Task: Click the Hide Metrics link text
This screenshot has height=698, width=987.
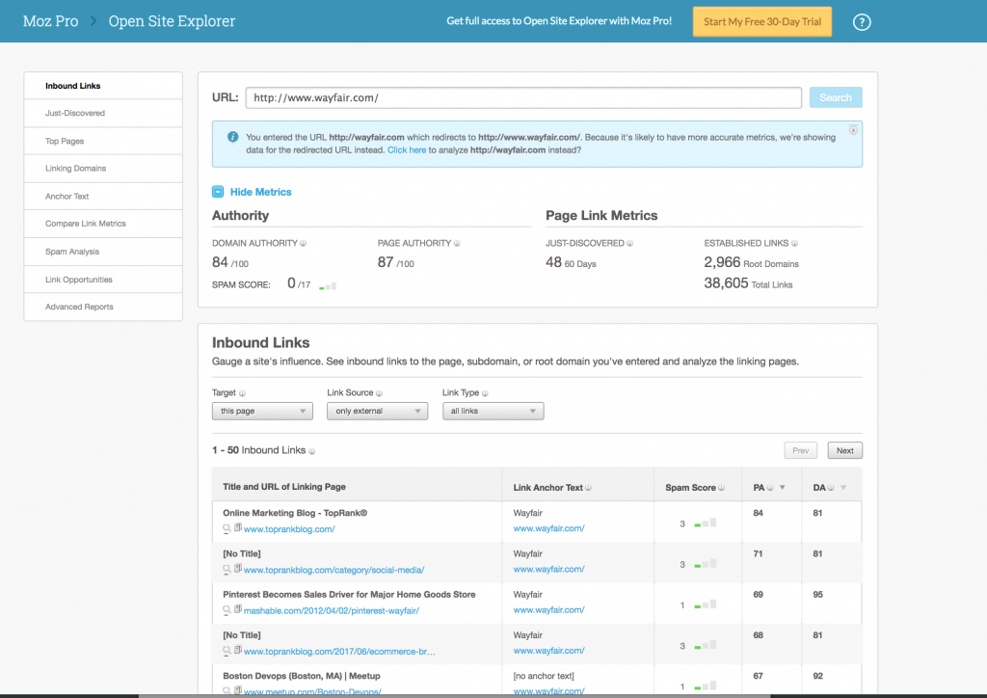Action: tap(260, 192)
